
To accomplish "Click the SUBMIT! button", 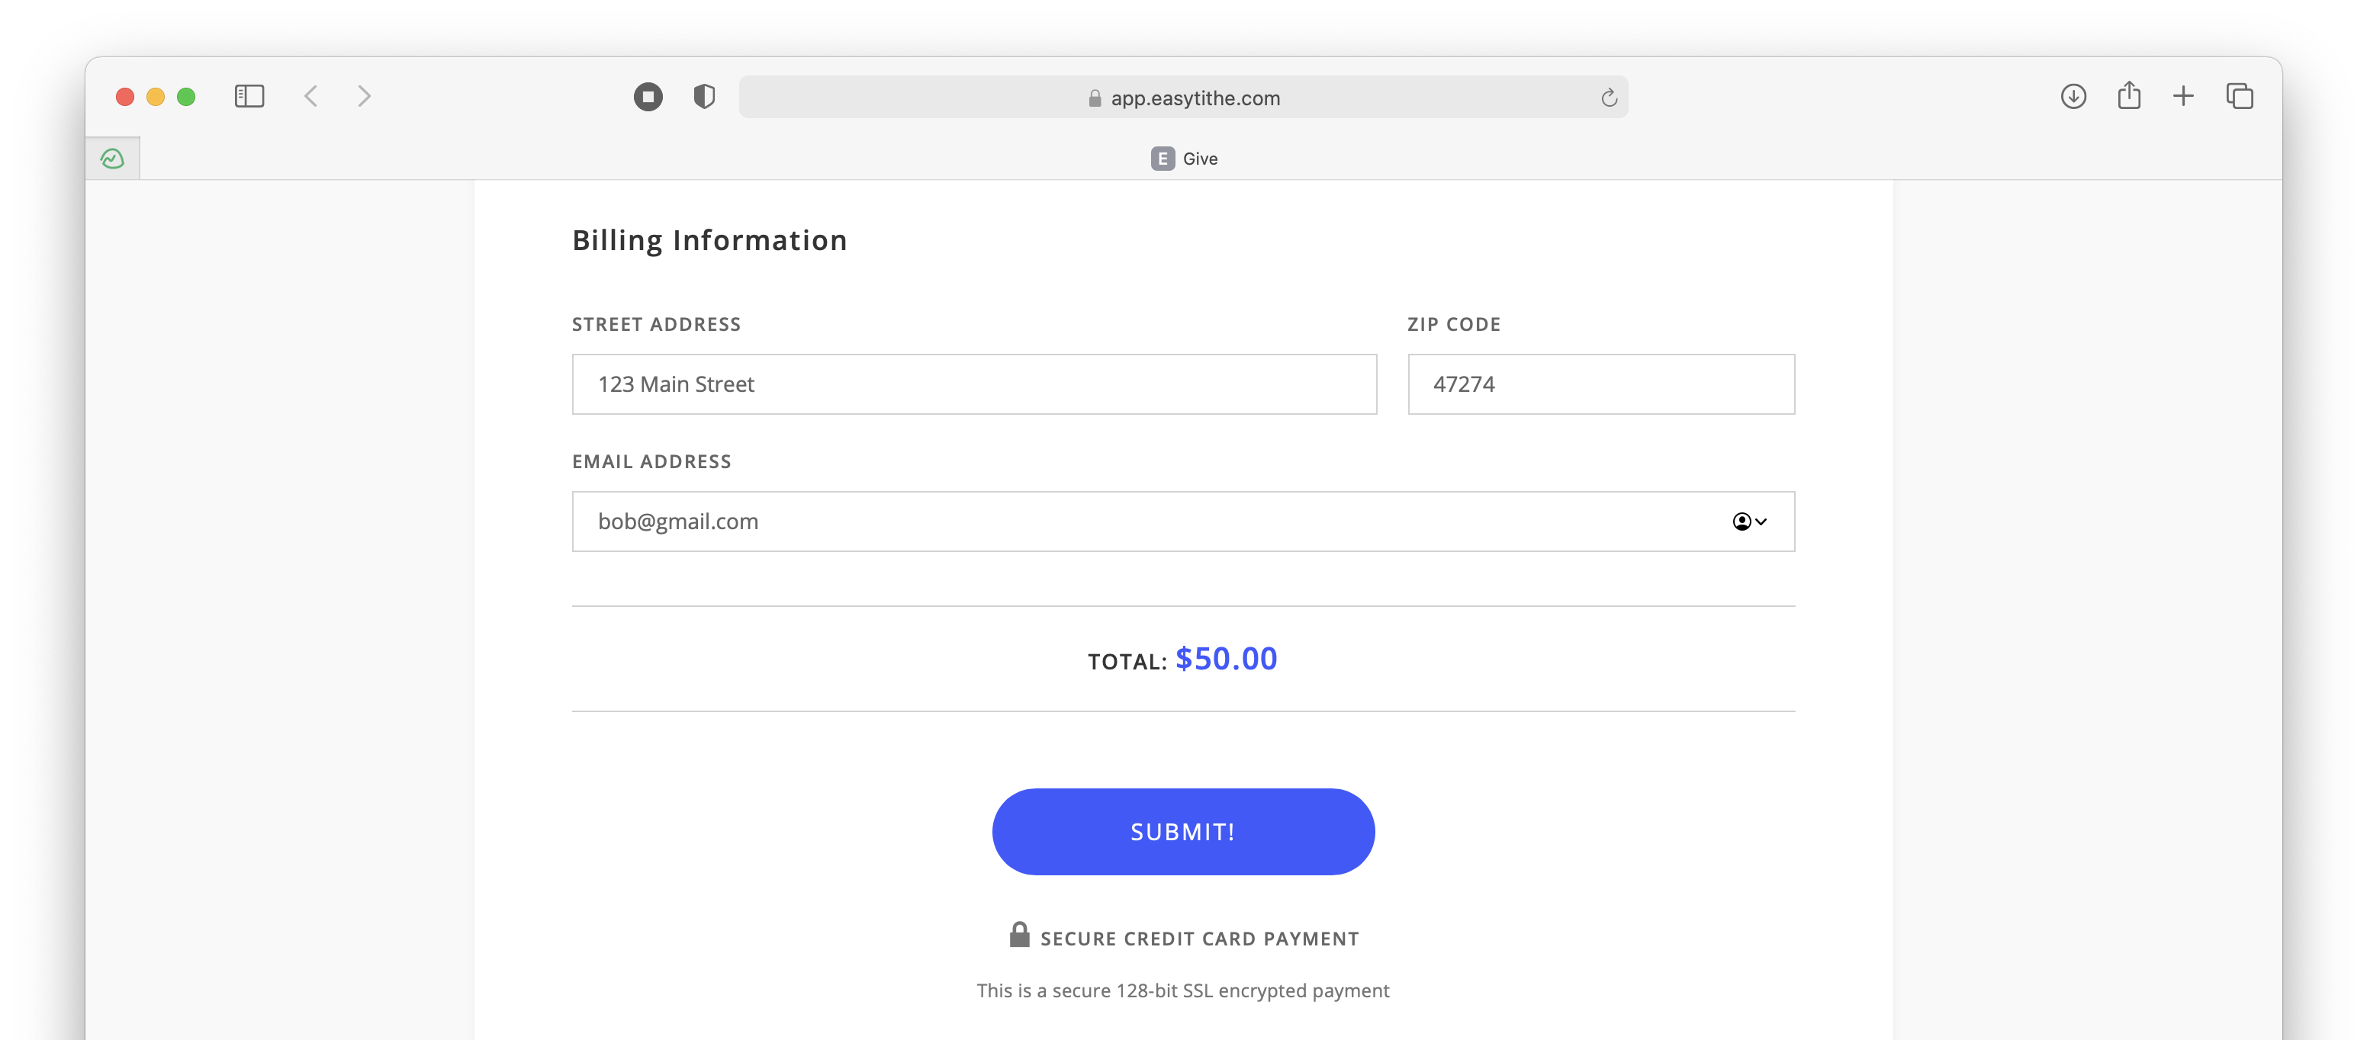I will pos(1182,831).
